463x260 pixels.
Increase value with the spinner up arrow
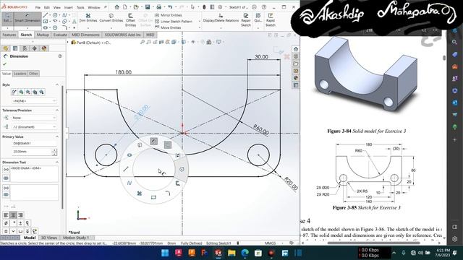pos(54,150)
